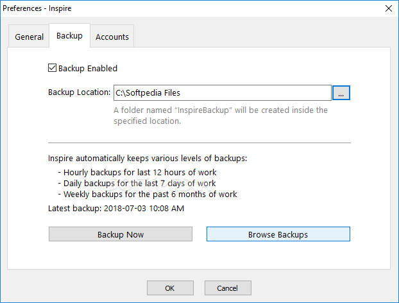Click the 'Latest backup: 2018-07-03 10:08 AM' text
The image size is (399, 303).
(x=116, y=208)
